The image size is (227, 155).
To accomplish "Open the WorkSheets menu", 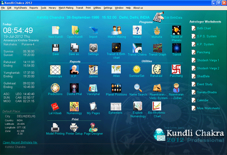I will coord(21,8).
